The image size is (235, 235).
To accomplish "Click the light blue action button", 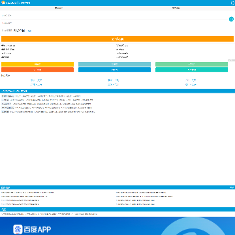I will [114, 64].
